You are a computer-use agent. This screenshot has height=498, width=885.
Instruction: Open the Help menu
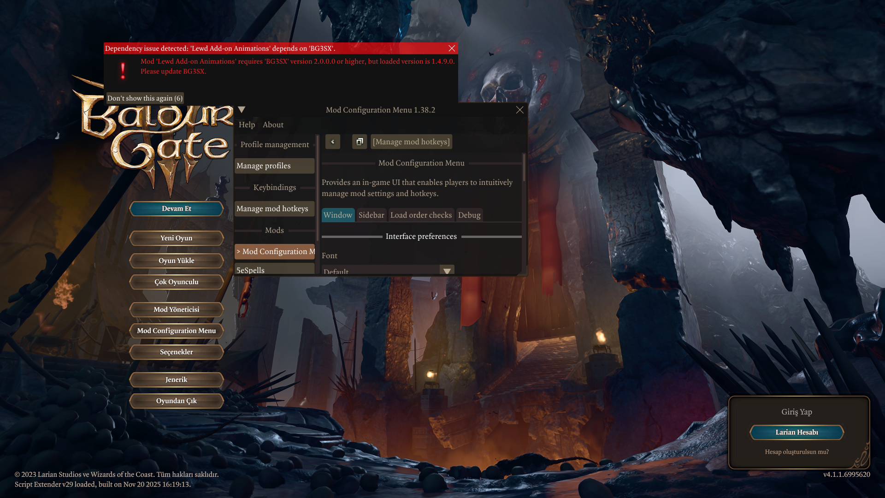click(x=247, y=125)
